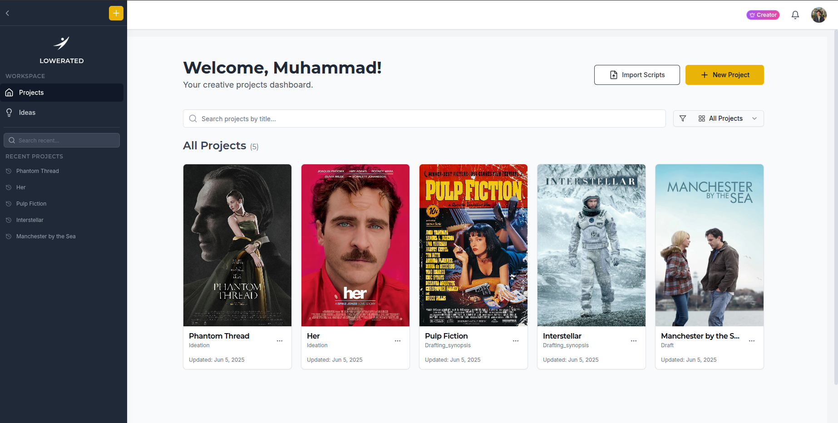Click Search projects by title field
The width and height of the screenshot is (838, 423).
coord(424,118)
